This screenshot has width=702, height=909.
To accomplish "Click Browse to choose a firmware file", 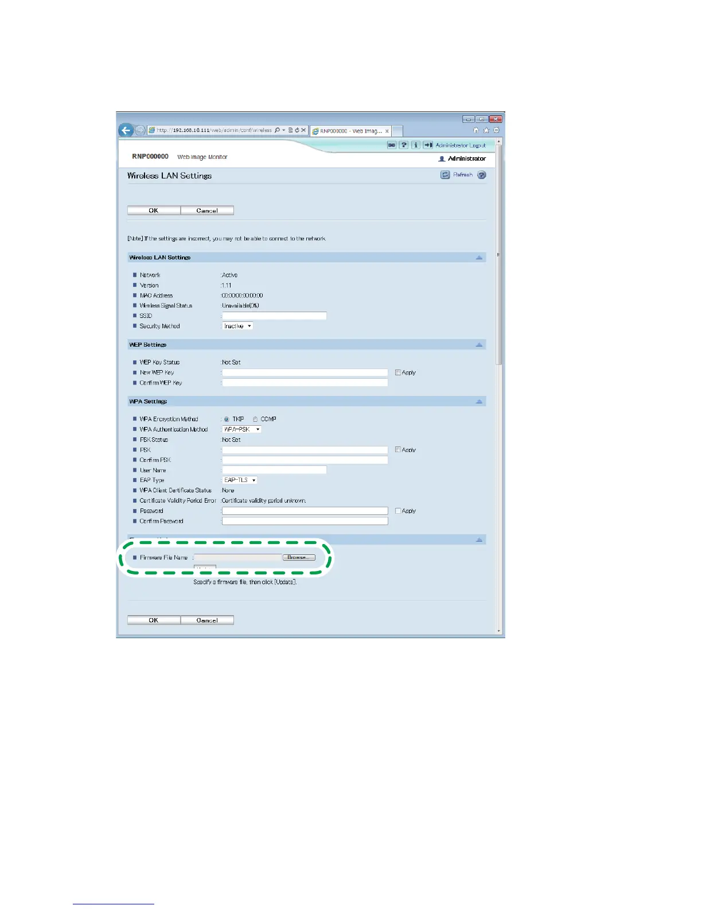I will click(298, 557).
